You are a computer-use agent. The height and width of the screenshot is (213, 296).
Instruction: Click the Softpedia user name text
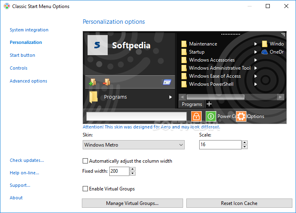click(x=131, y=45)
